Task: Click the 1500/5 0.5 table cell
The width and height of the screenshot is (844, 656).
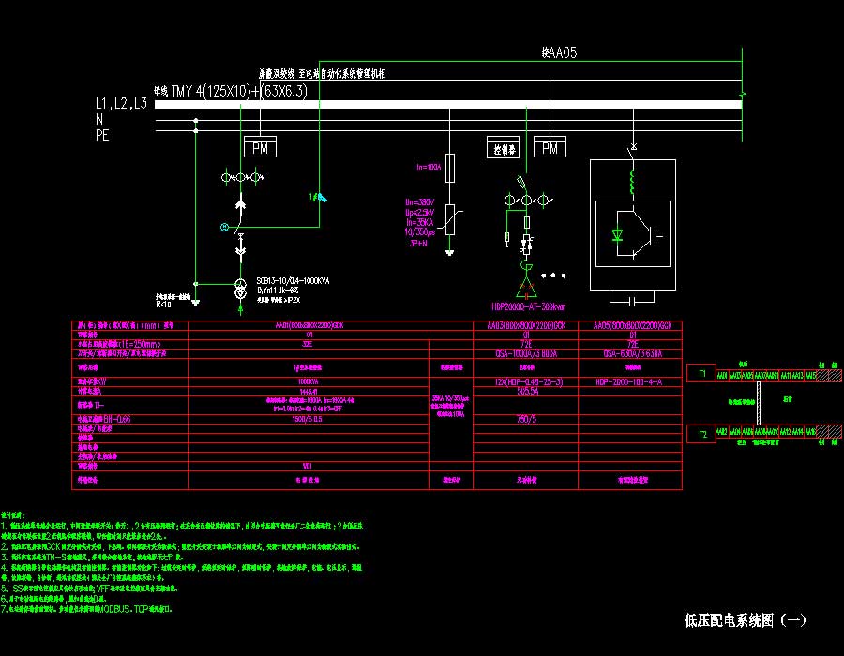Action: tap(307, 419)
